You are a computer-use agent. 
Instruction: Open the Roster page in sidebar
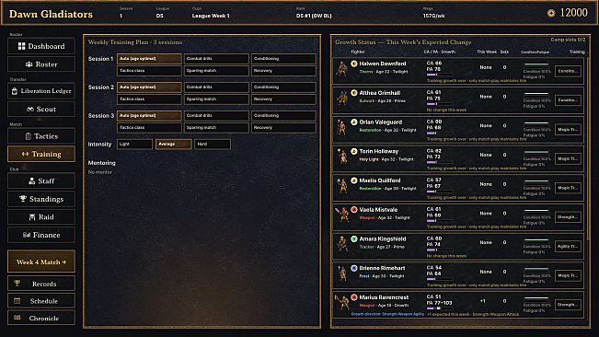pyautogui.click(x=41, y=64)
